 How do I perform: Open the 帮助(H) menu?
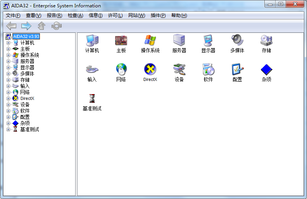(x=179, y=15)
